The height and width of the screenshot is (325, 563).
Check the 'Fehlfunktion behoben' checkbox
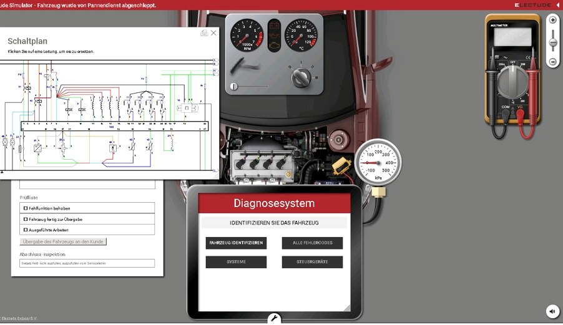pos(26,208)
